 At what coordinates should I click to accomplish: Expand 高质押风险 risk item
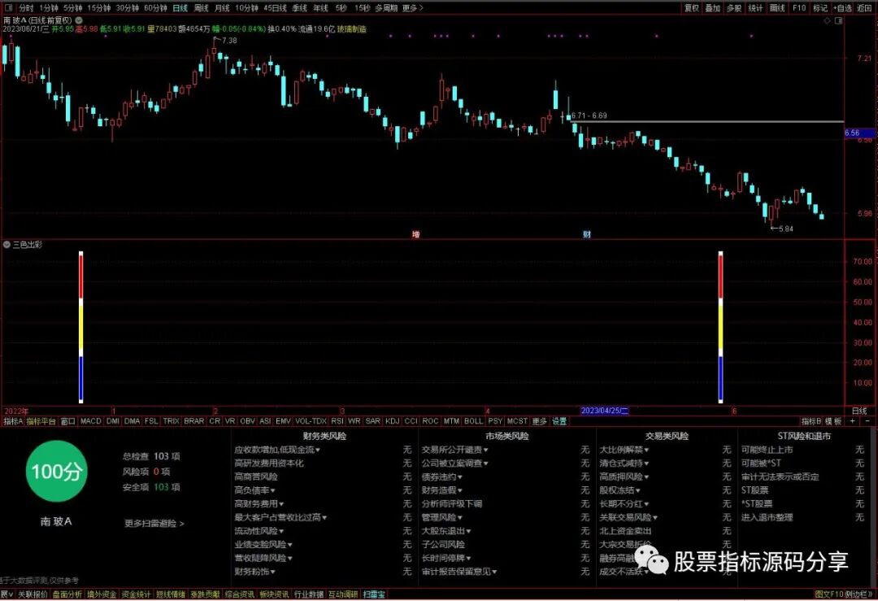click(624, 477)
